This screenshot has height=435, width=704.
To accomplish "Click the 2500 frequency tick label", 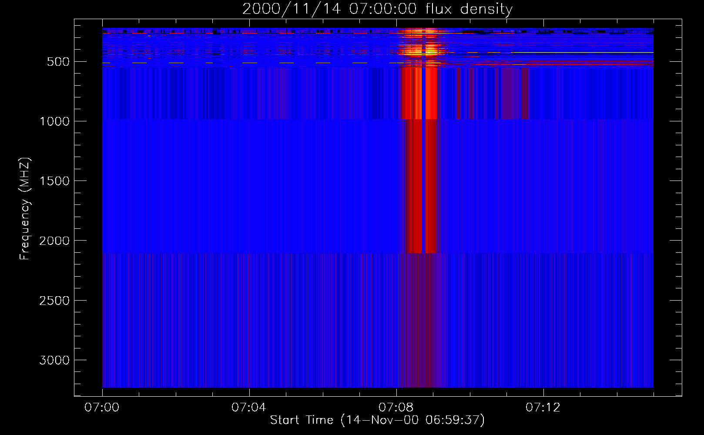I will [x=54, y=301].
